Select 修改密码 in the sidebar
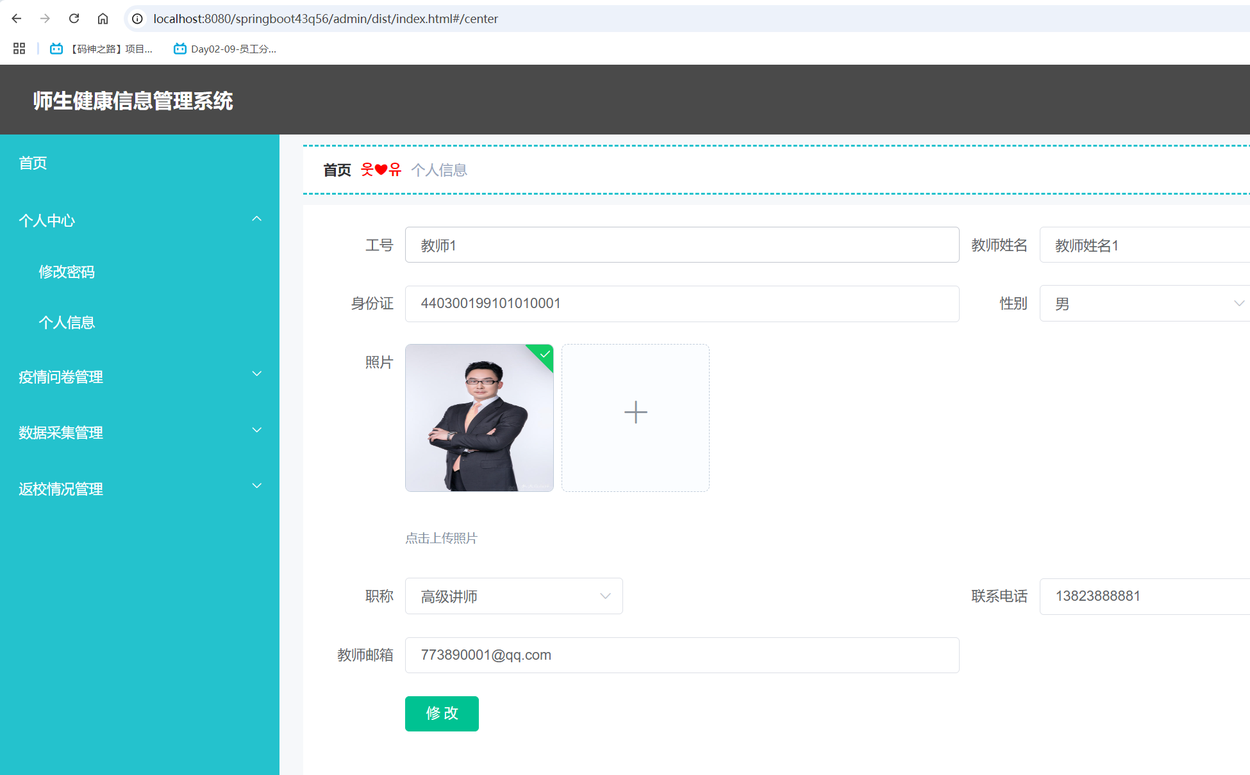1250x775 pixels. [67, 272]
